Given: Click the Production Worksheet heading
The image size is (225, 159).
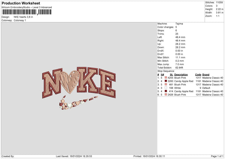Looking at the screenshot, I should pos(21,3).
